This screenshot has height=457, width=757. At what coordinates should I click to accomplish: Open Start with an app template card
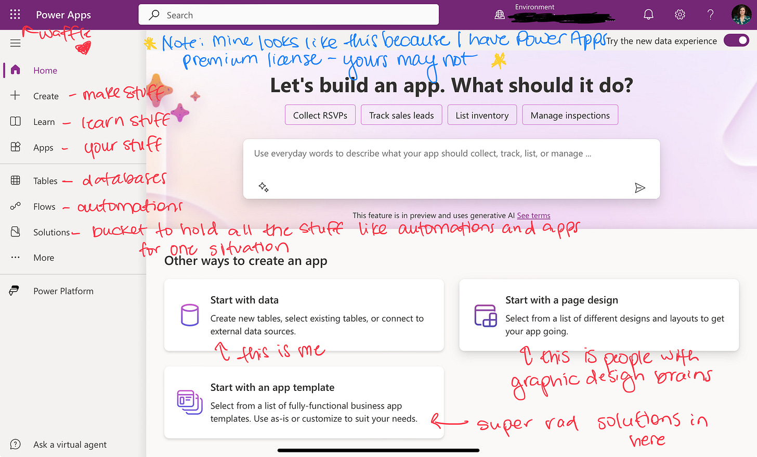point(304,402)
